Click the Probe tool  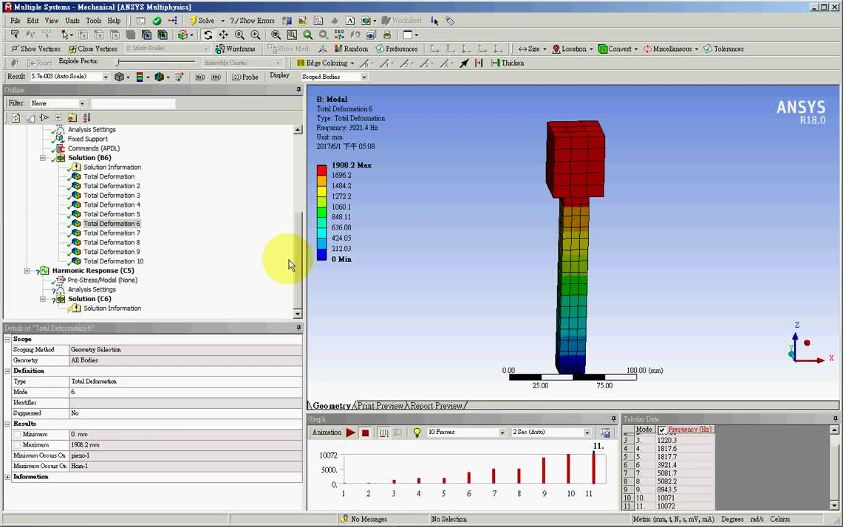click(245, 77)
